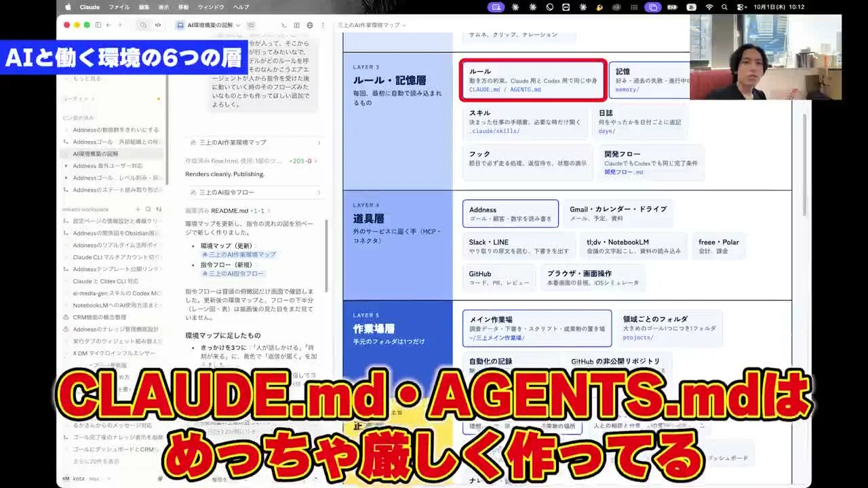868x488 pixels.
Task: Select the Slack・LINE card
Action: point(519,246)
